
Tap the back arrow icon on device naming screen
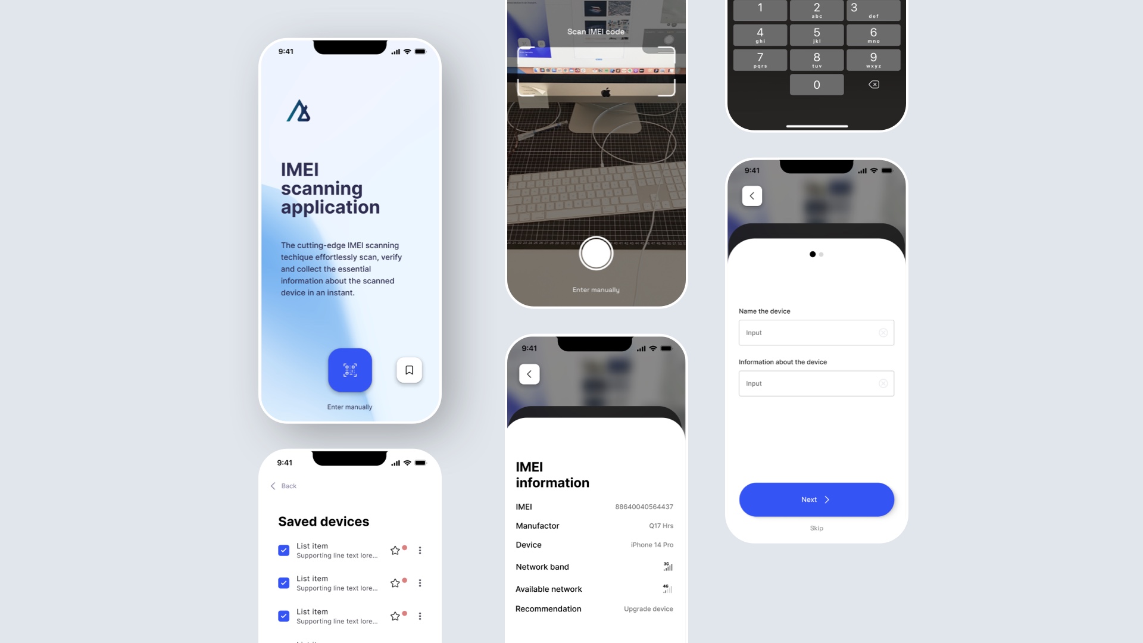click(751, 195)
